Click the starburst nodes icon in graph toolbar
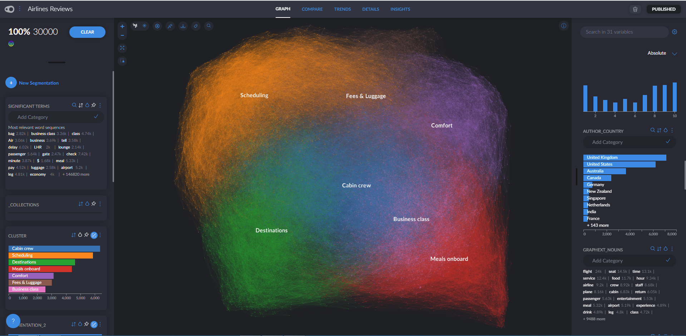 [x=144, y=26]
